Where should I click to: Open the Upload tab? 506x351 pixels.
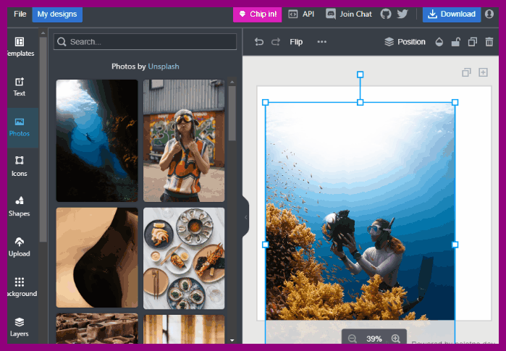pos(20,247)
